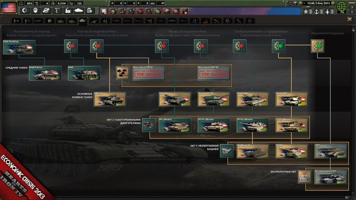The width and height of the screenshot is (356, 200).
Task: Switch to the artillery cannon tab
Action: tap(94, 21)
